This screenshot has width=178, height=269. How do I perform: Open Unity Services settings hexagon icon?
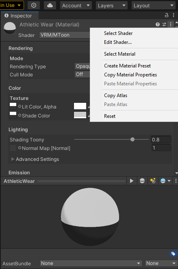point(34,5)
